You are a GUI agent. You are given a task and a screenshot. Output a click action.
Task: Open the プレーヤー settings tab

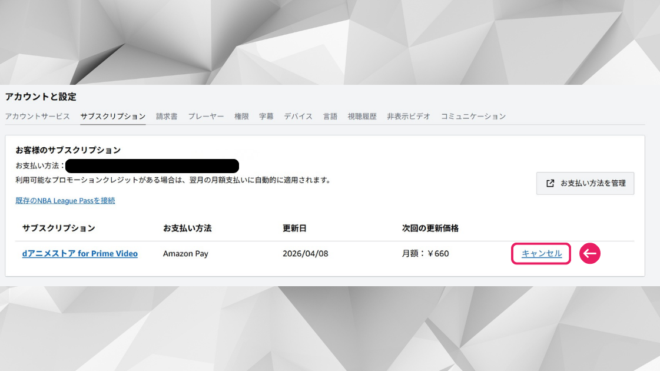point(205,117)
